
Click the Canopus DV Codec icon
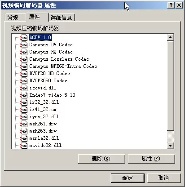24,45
